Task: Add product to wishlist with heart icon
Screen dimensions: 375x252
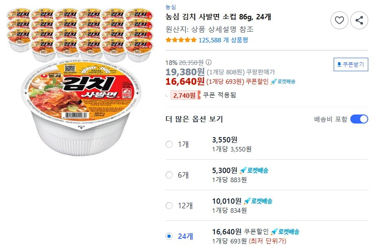Action: (339, 20)
